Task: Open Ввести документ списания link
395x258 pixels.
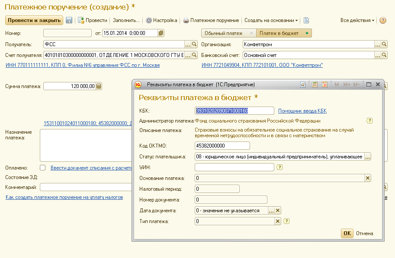Action: pos(91,168)
